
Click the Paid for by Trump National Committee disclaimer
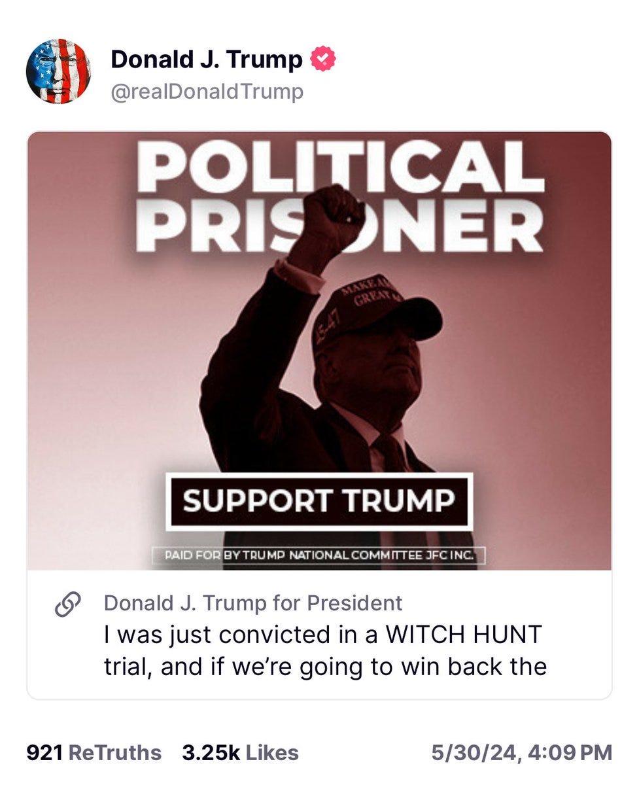tap(318, 557)
